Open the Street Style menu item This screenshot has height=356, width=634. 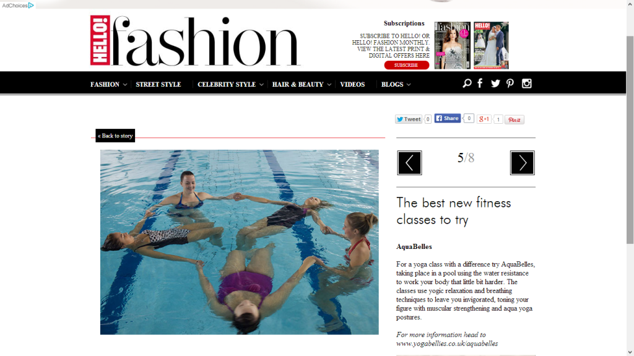[x=158, y=84]
